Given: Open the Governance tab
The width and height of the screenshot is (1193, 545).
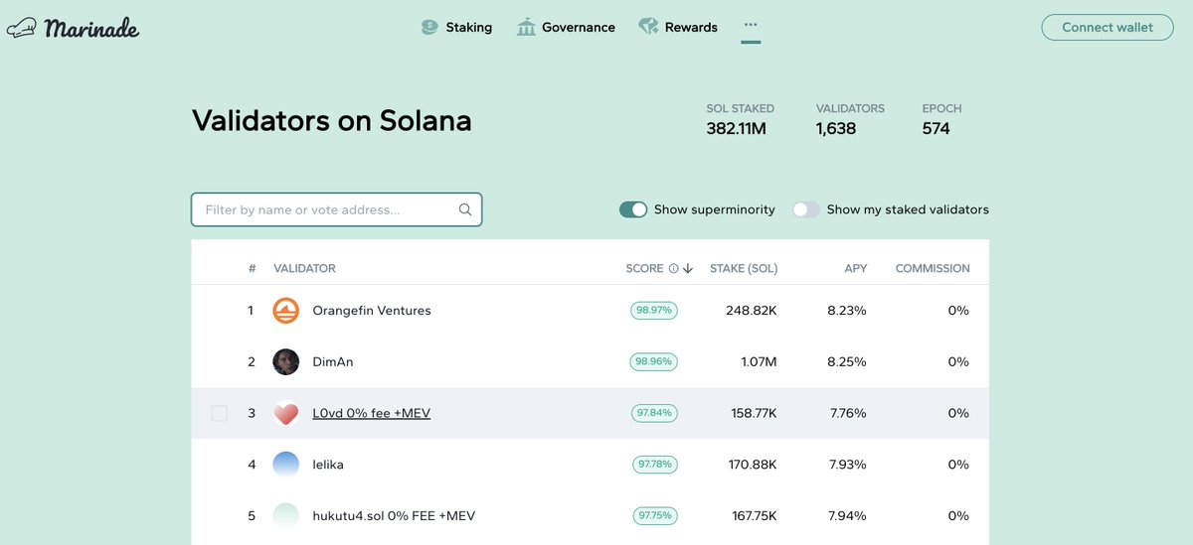Looking at the screenshot, I should [x=566, y=27].
